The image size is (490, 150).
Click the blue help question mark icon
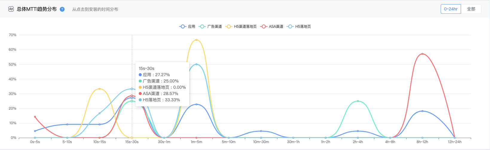pos(62,9)
